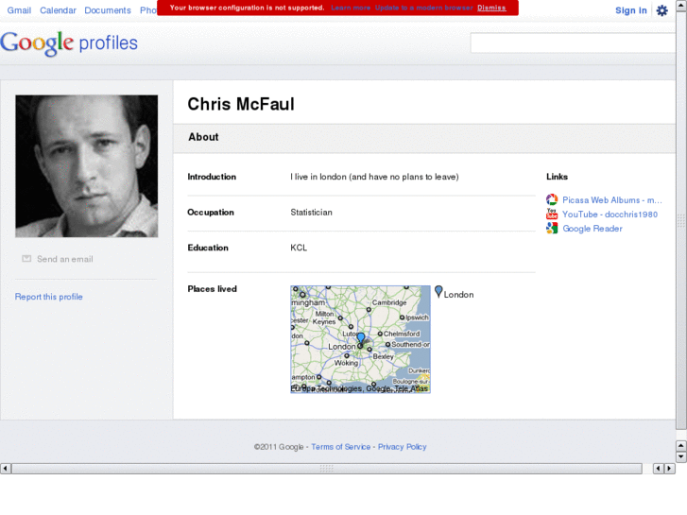Click the vertical scrollbar thumb
Viewport: 687px width, 515px height.
click(681, 218)
